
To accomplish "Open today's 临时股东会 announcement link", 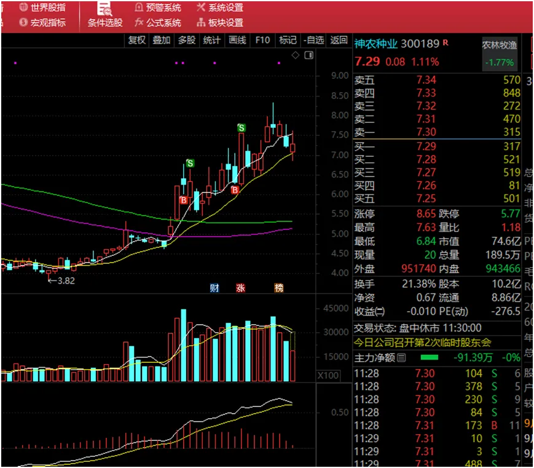I will (422, 342).
